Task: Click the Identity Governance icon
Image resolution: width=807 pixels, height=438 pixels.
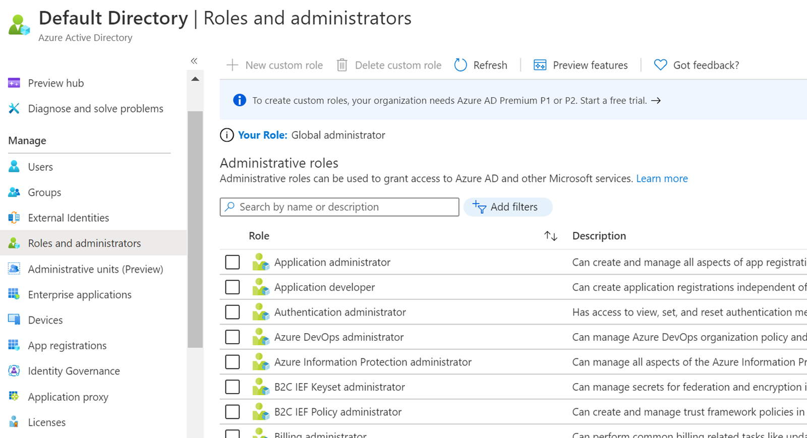Action: coord(14,370)
